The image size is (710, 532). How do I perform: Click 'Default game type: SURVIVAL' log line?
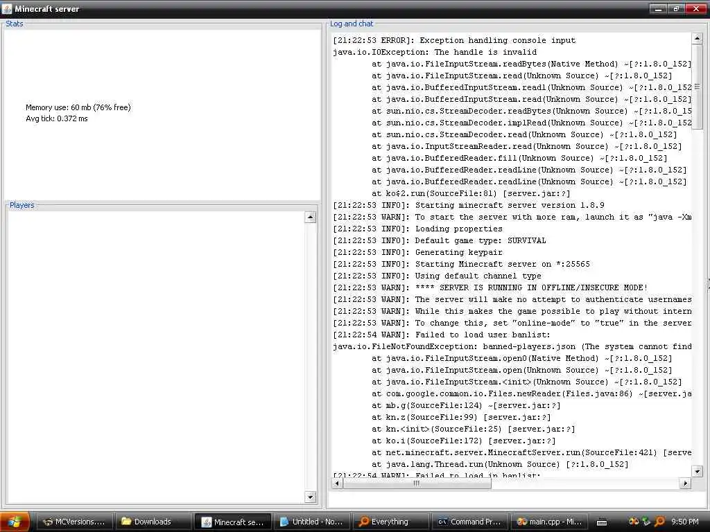(439, 240)
